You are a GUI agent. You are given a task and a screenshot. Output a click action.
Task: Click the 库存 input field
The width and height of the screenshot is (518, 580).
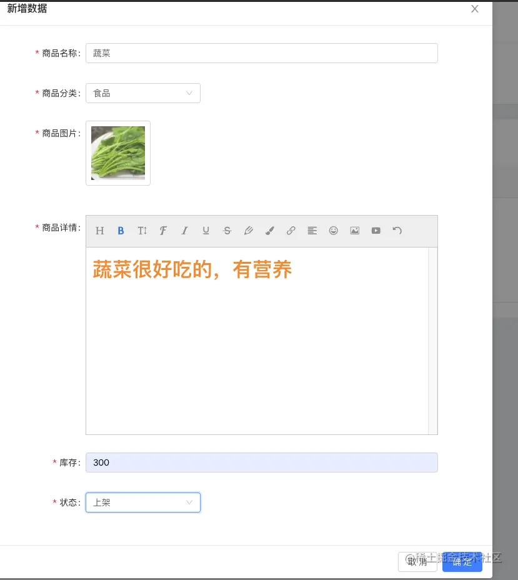(262, 462)
